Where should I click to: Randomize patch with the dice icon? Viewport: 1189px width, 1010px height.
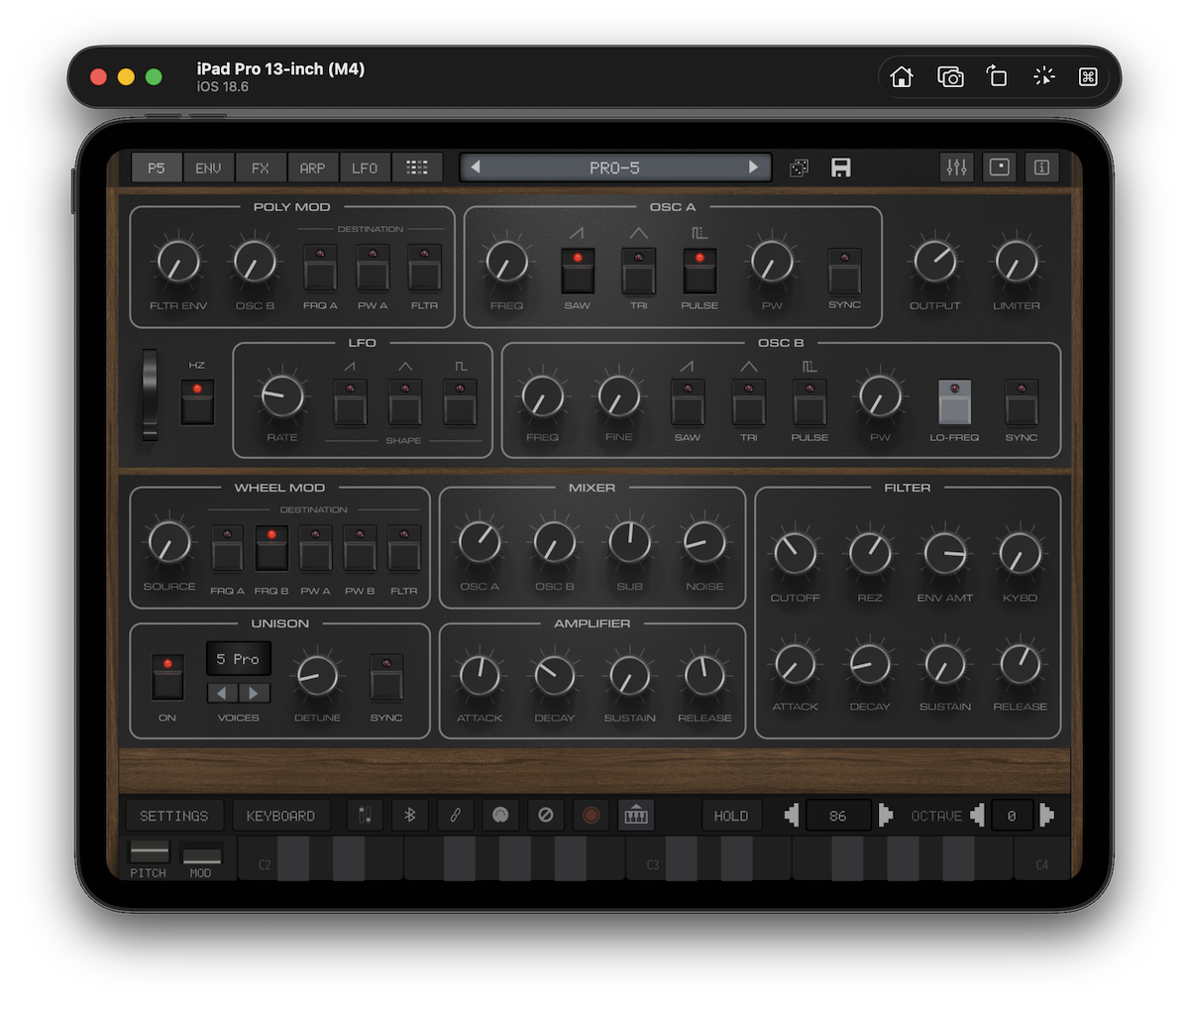click(x=799, y=168)
